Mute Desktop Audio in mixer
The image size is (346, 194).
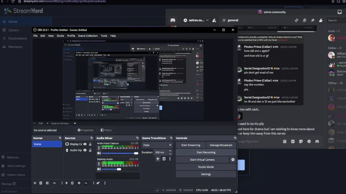point(99,169)
